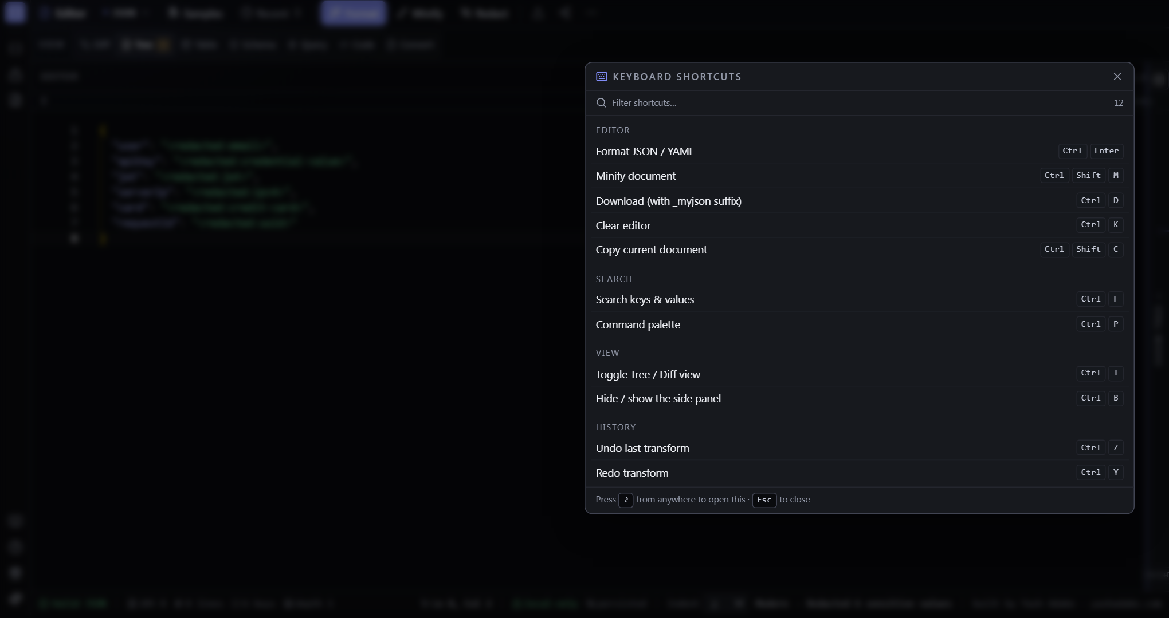
Task: Select the Redo transform row
Action: tap(859, 473)
